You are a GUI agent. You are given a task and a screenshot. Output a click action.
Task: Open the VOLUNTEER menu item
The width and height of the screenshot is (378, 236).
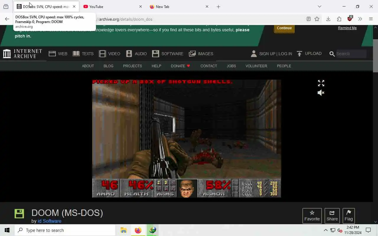coord(256,66)
